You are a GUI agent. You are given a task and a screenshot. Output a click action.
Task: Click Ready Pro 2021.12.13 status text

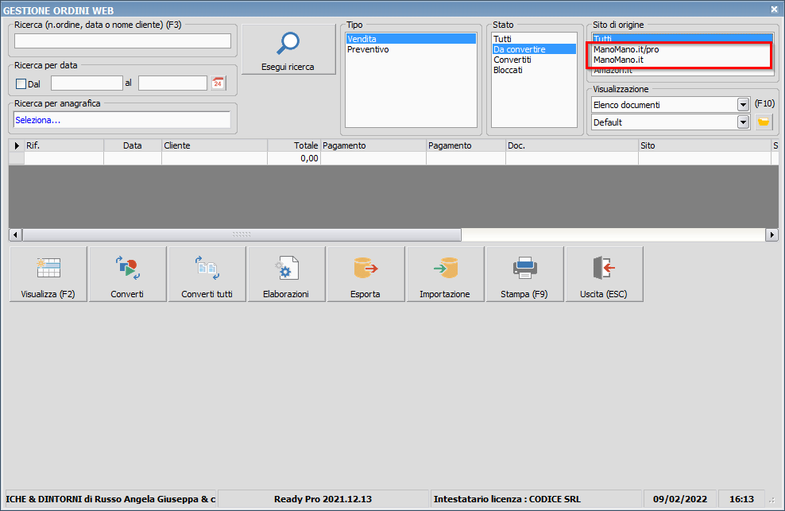323,499
